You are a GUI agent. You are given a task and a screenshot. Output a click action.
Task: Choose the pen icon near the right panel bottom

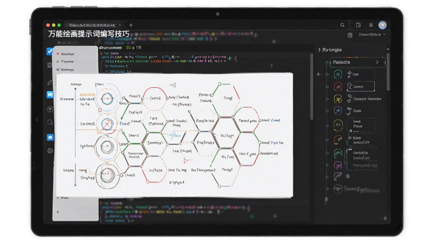(338, 177)
